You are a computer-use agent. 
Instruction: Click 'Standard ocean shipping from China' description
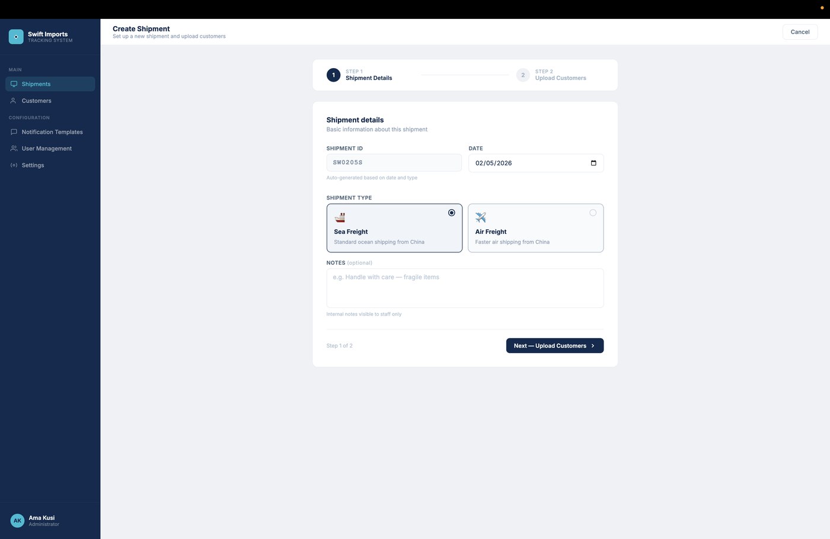[x=379, y=242]
